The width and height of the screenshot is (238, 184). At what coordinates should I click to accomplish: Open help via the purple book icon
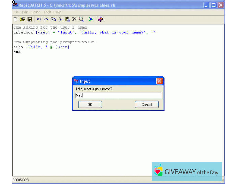pos(100,19)
